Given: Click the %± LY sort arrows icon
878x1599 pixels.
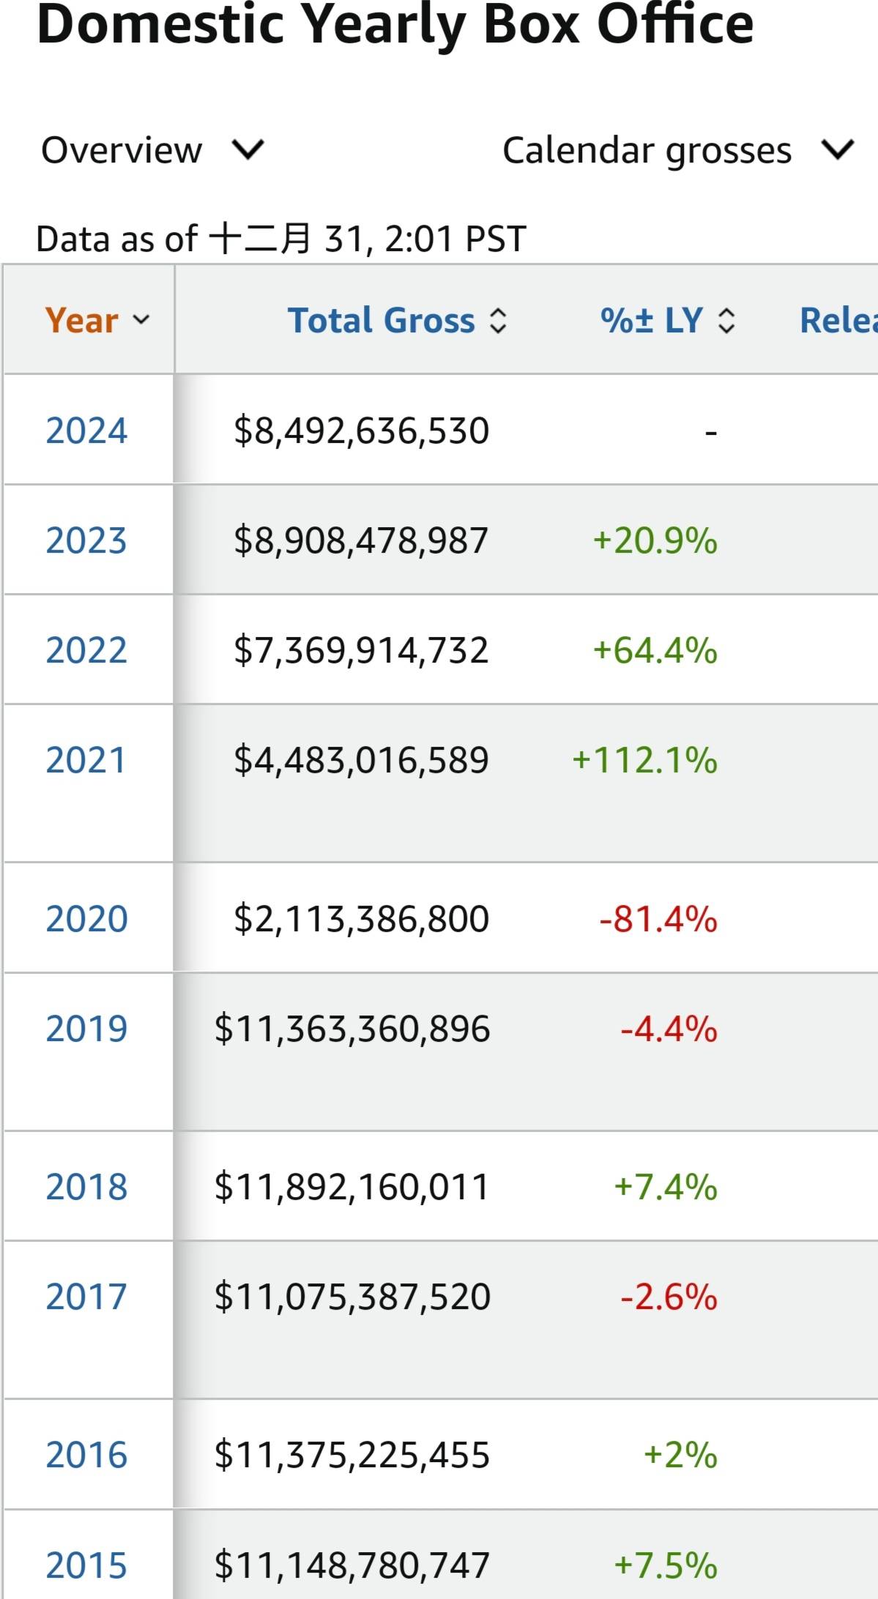Looking at the screenshot, I should [x=726, y=321].
